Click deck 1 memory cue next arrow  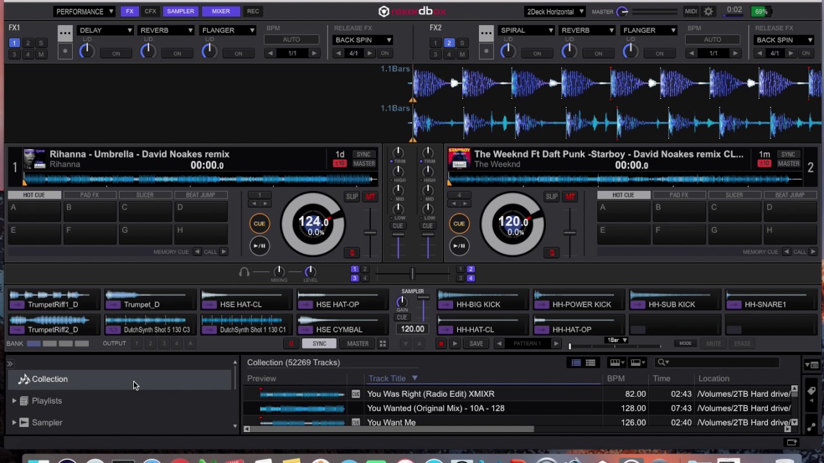(223, 252)
